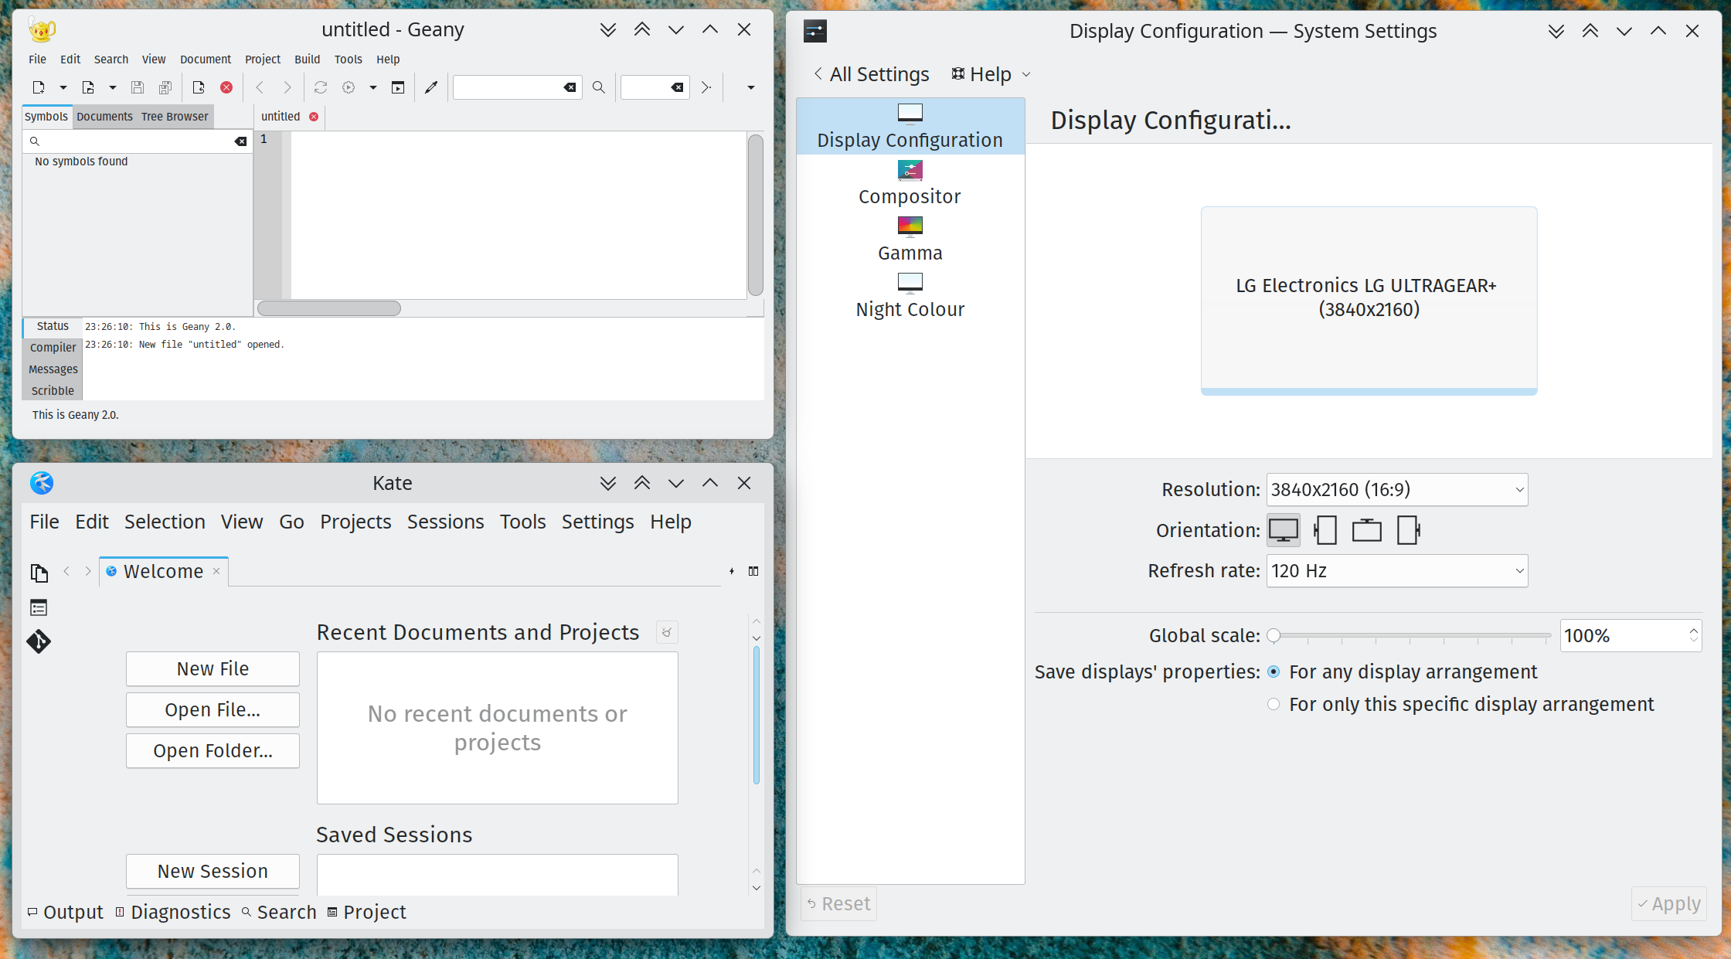The image size is (1731, 959).
Task: Click New Session button in Kate
Action: tap(213, 872)
